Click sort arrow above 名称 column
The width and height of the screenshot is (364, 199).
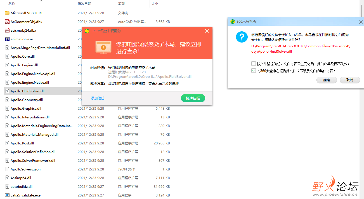point(41,1)
